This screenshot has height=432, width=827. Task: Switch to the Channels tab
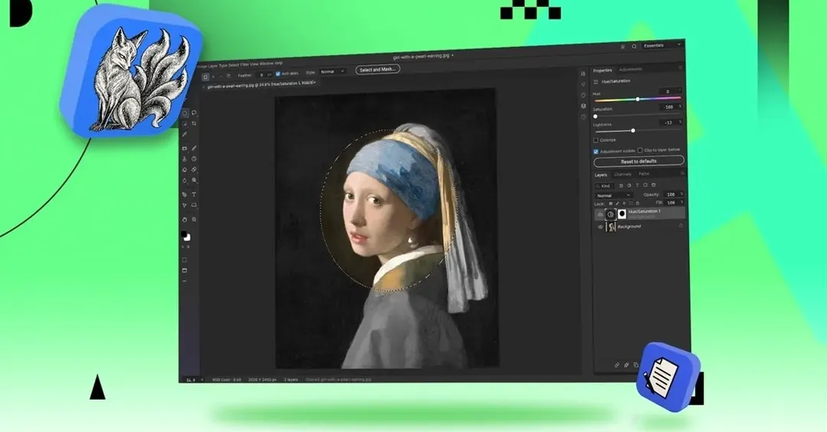point(623,174)
